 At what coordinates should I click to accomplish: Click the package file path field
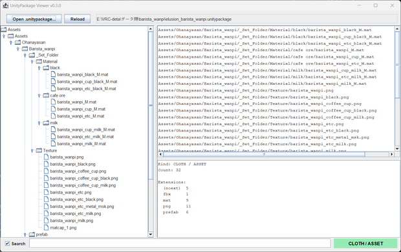pyautogui.click(x=246, y=19)
